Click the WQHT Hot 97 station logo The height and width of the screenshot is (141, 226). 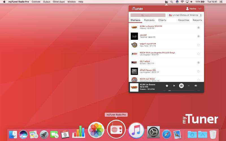pyautogui.click(x=134, y=45)
